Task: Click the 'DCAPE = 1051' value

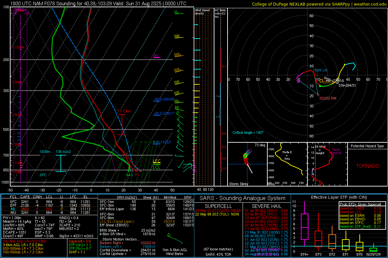Action: 14,232
